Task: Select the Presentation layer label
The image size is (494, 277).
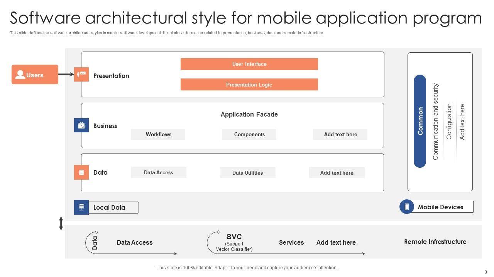Action: pos(111,76)
